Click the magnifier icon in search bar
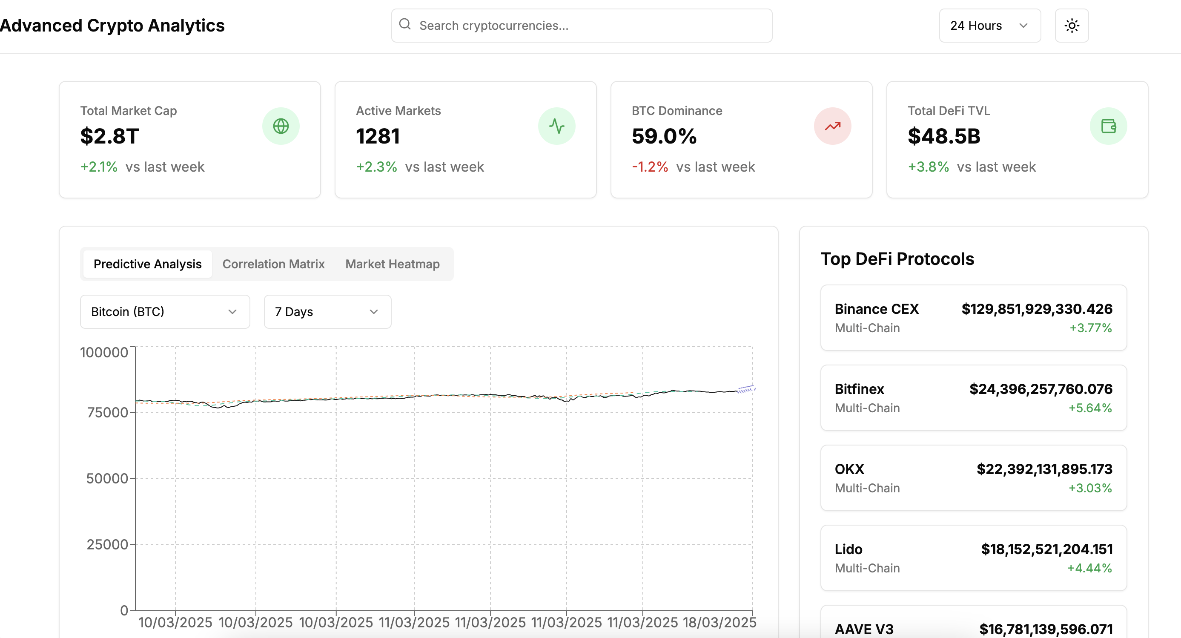This screenshot has width=1181, height=638. 405,25
